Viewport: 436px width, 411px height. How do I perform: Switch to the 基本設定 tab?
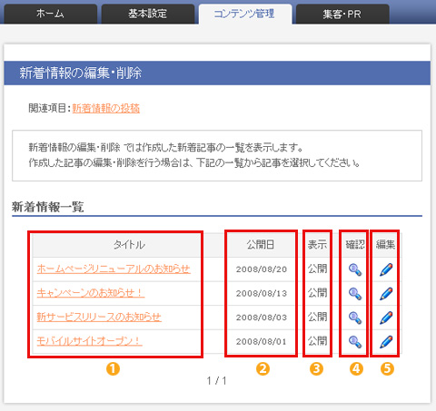click(148, 14)
